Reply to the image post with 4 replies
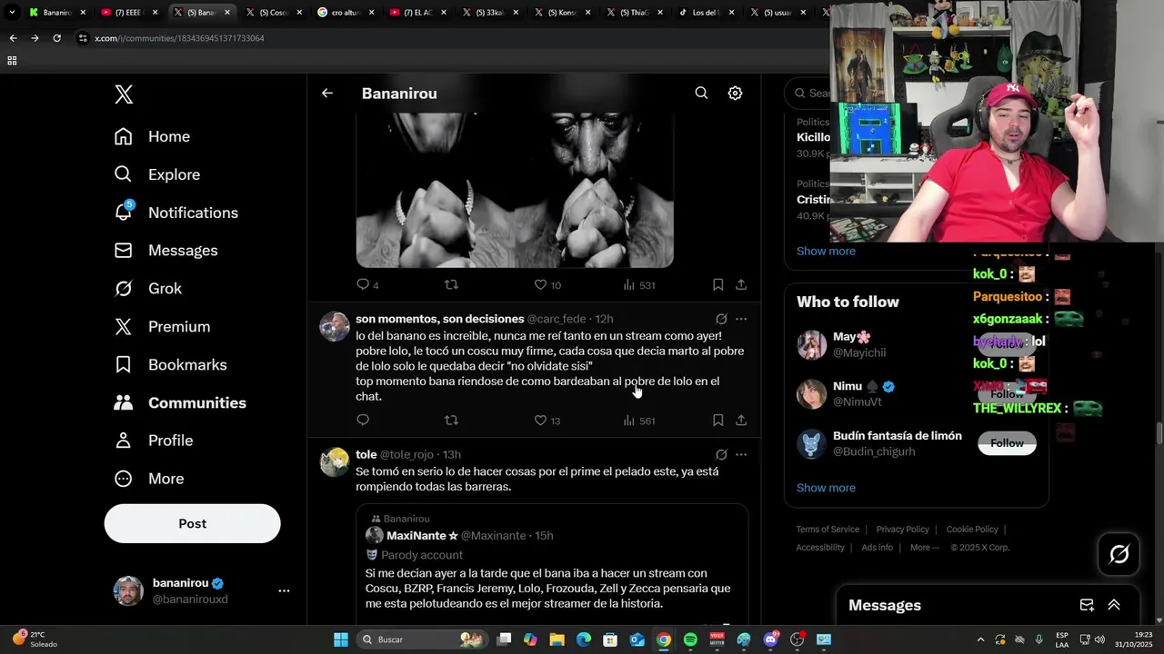The height and width of the screenshot is (654, 1164). [x=367, y=284]
